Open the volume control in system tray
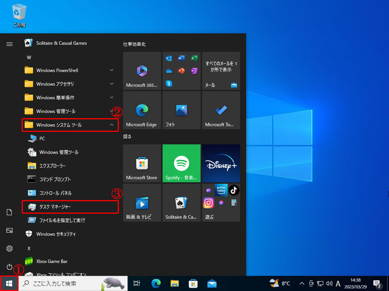This screenshot has width=389, height=291. click(x=329, y=283)
